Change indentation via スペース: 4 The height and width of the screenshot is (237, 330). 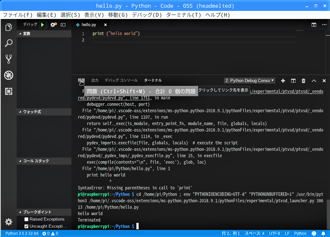tap(254, 233)
